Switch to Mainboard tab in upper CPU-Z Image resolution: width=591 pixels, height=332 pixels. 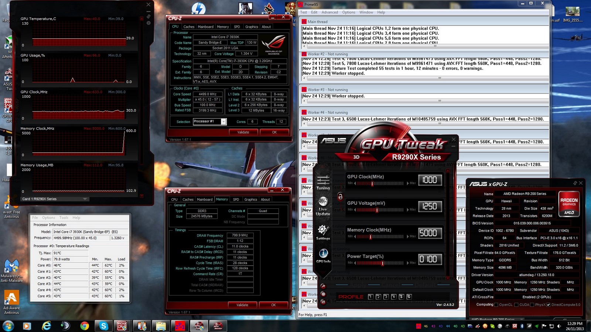coord(205,27)
